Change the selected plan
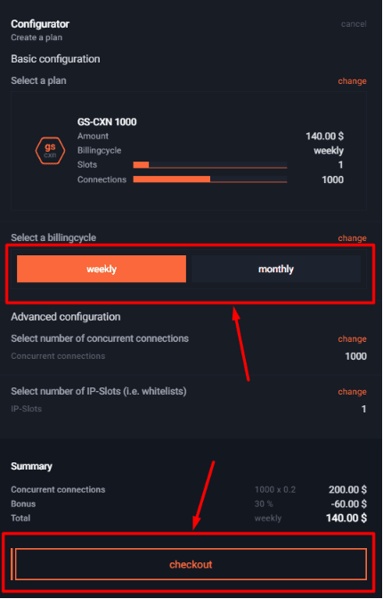The width and height of the screenshot is (383, 599). pyautogui.click(x=352, y=81)
